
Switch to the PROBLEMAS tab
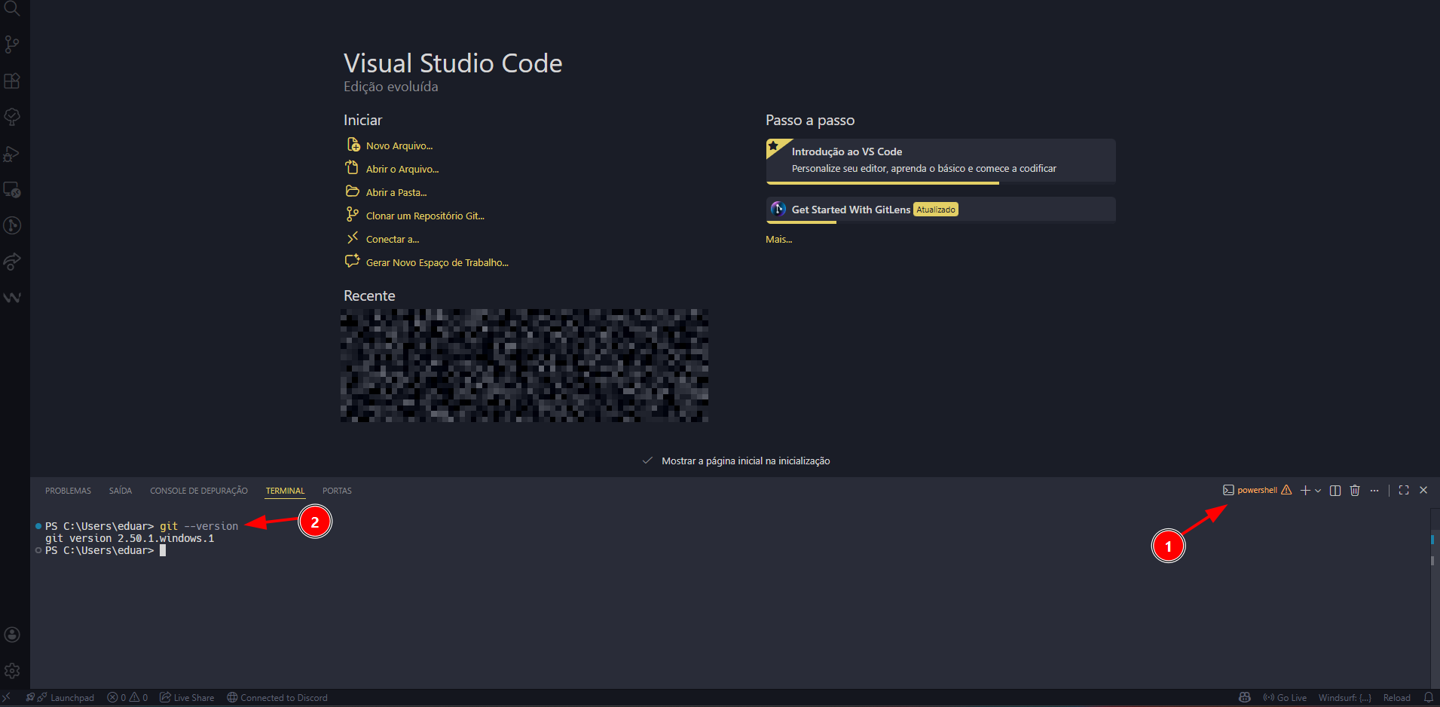(68, 491)
